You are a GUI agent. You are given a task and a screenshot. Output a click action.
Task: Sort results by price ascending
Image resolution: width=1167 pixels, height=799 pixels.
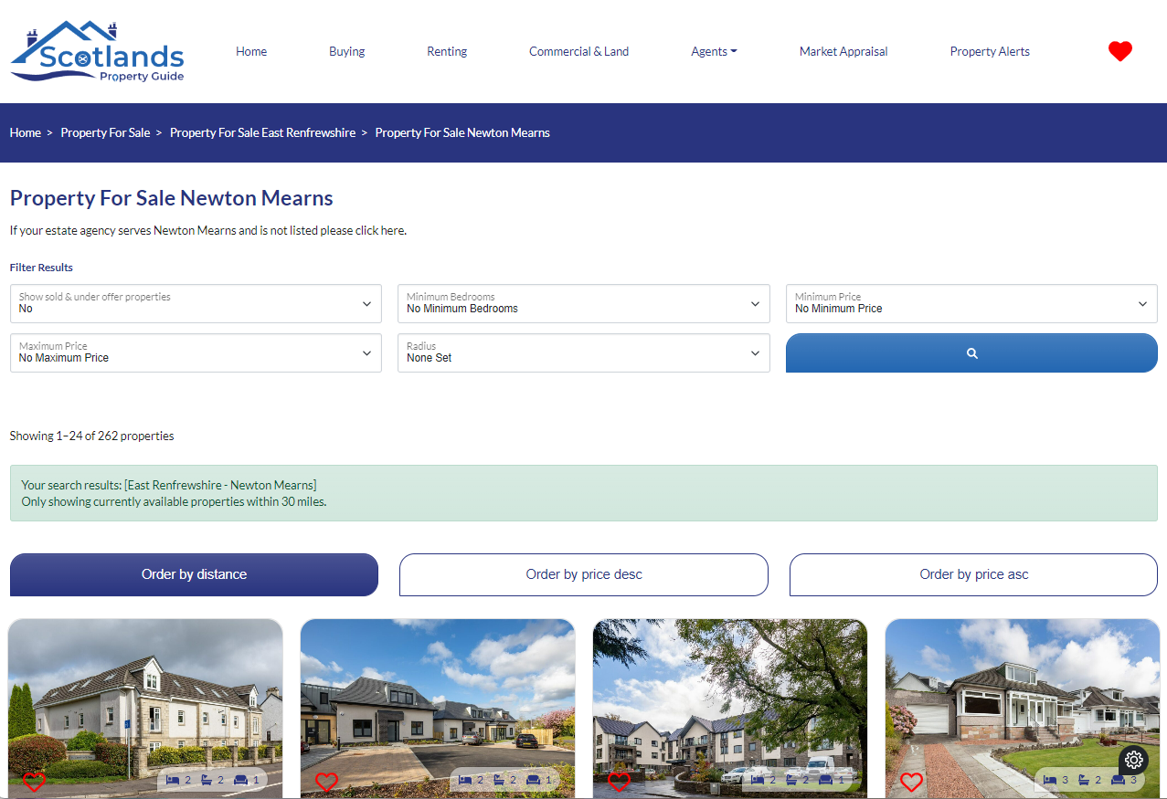click(x=973, y=574)
